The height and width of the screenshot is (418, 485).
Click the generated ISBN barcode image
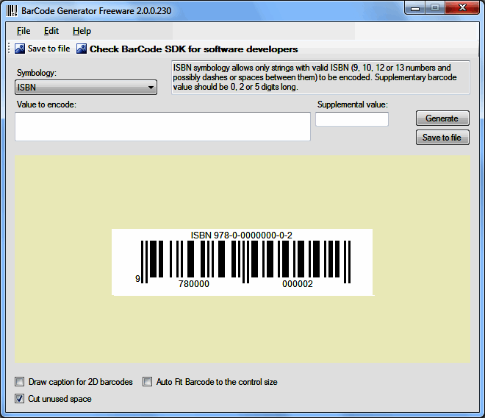[242, 262]
